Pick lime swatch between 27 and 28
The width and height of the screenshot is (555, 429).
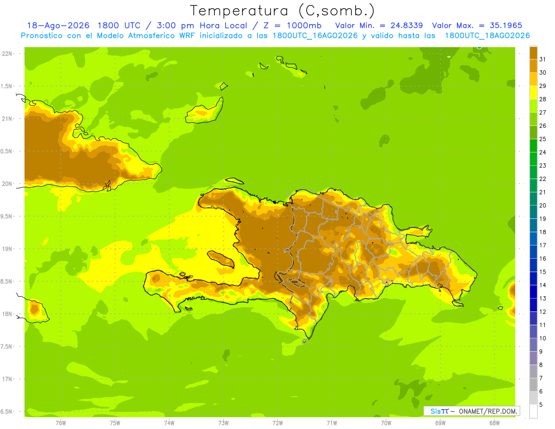pyautogui.click(x=534, y=106)
